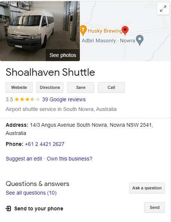Expand the map with the fullscreen arrows icon
This screenshot has height=222, width=171.
click(163, 9)
